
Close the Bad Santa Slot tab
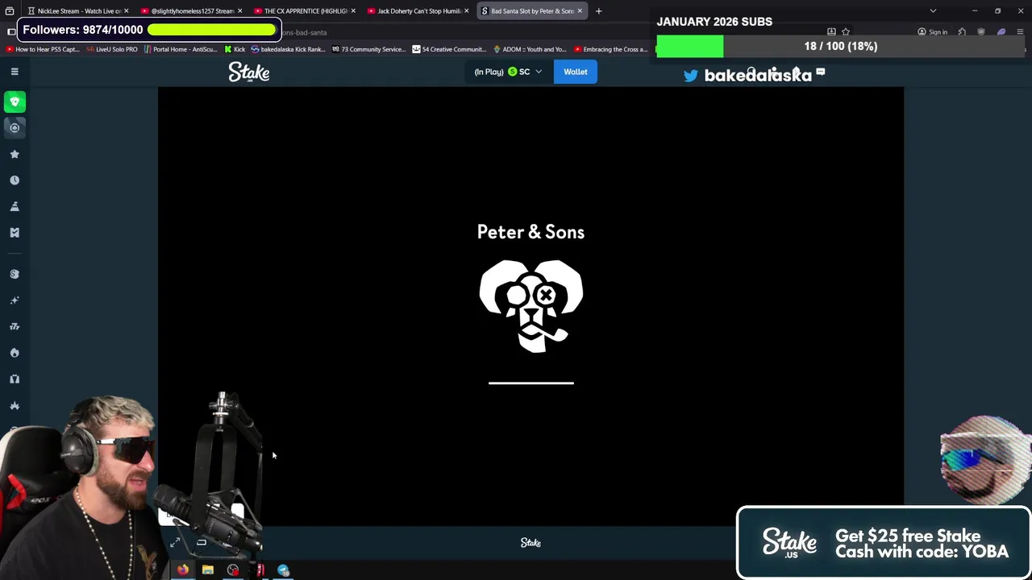579,11
